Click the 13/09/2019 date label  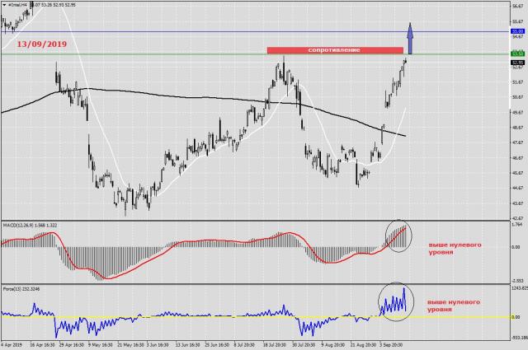[39, 44]
